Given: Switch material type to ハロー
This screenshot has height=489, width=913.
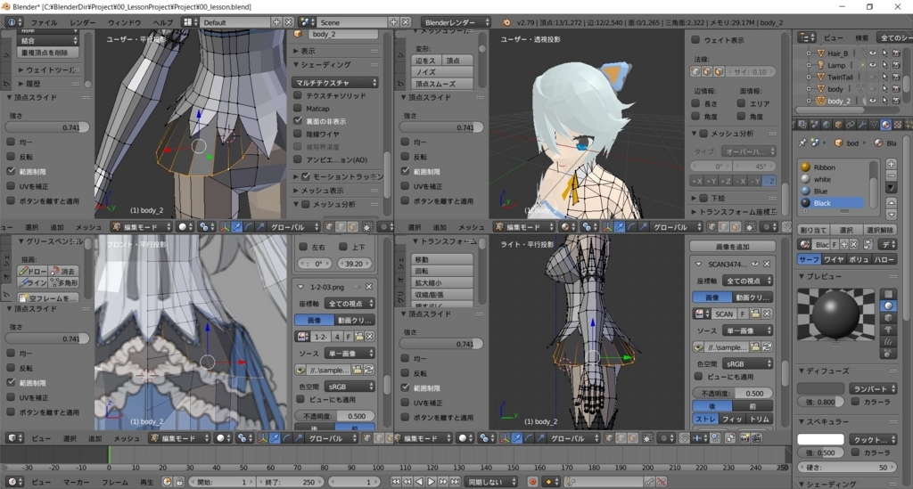Looking at the screenshot, I should (884, 259).
